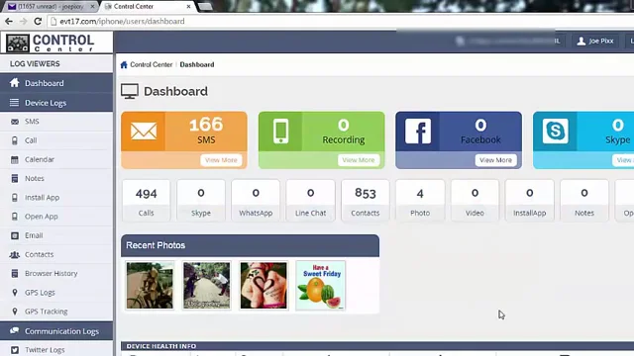
Task: Click the Call phone icon in sidebar
Action: point(15,140)
